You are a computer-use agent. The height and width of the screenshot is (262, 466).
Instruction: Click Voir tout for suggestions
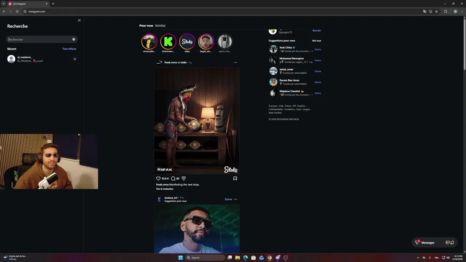point(316,41)
